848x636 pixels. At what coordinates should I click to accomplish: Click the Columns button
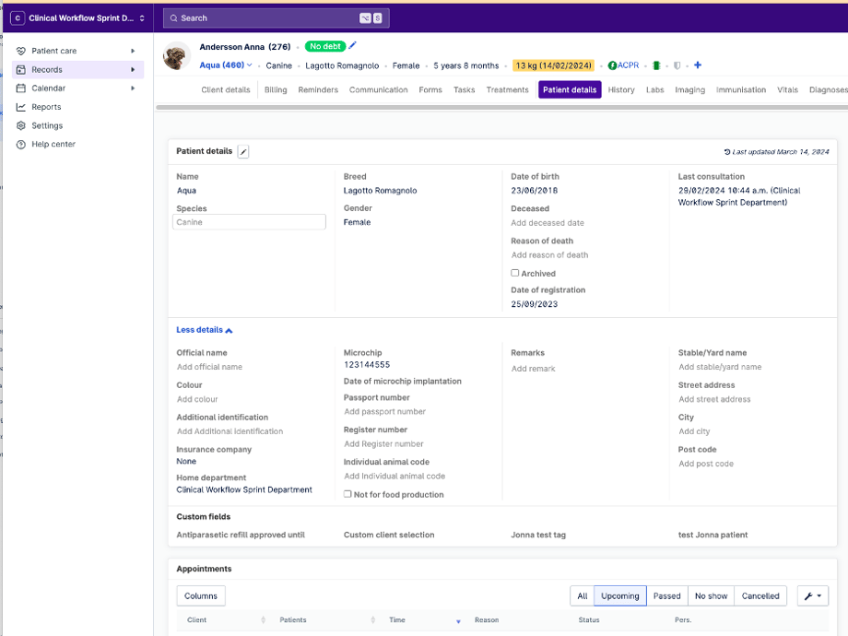(200, 596)
